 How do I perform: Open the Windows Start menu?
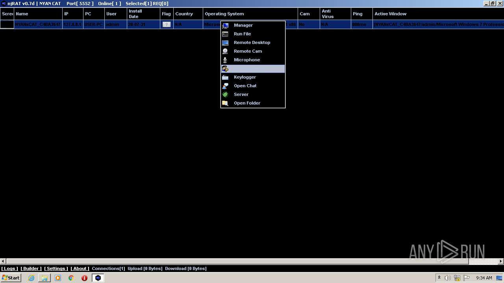11,277
